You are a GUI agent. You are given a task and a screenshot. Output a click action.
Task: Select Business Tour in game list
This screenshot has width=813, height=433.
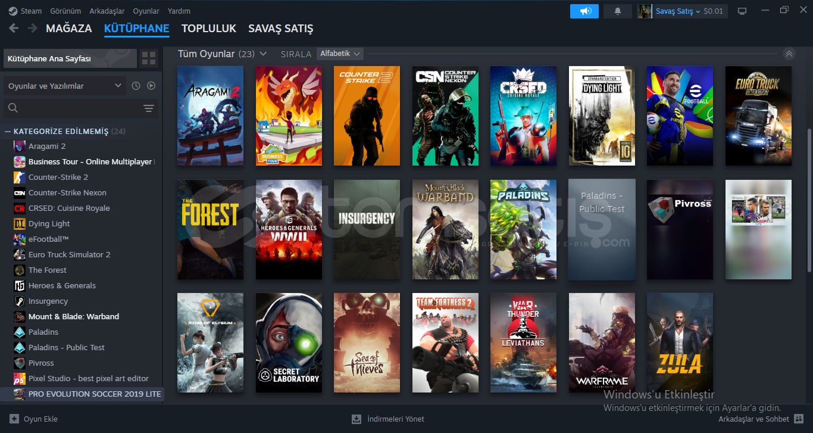coord(81,161)
